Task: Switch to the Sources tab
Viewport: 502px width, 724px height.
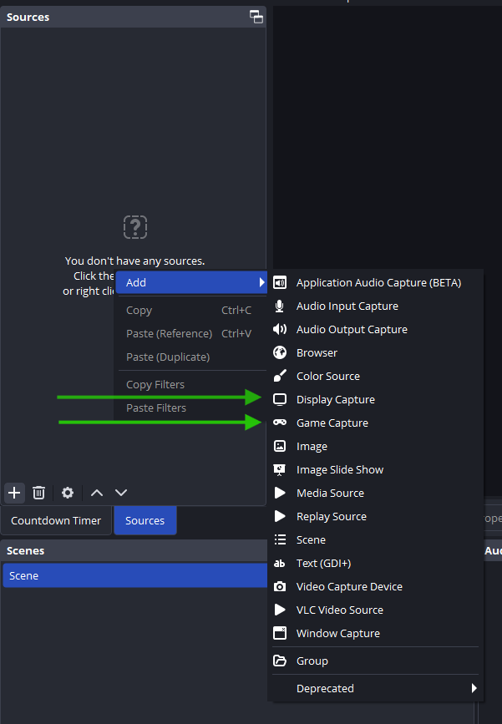Action: pos(145,520)
